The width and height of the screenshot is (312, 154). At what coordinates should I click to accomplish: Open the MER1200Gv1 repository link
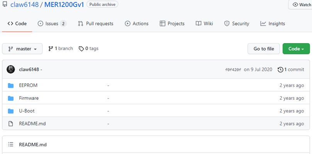click(x=64, y=4)
